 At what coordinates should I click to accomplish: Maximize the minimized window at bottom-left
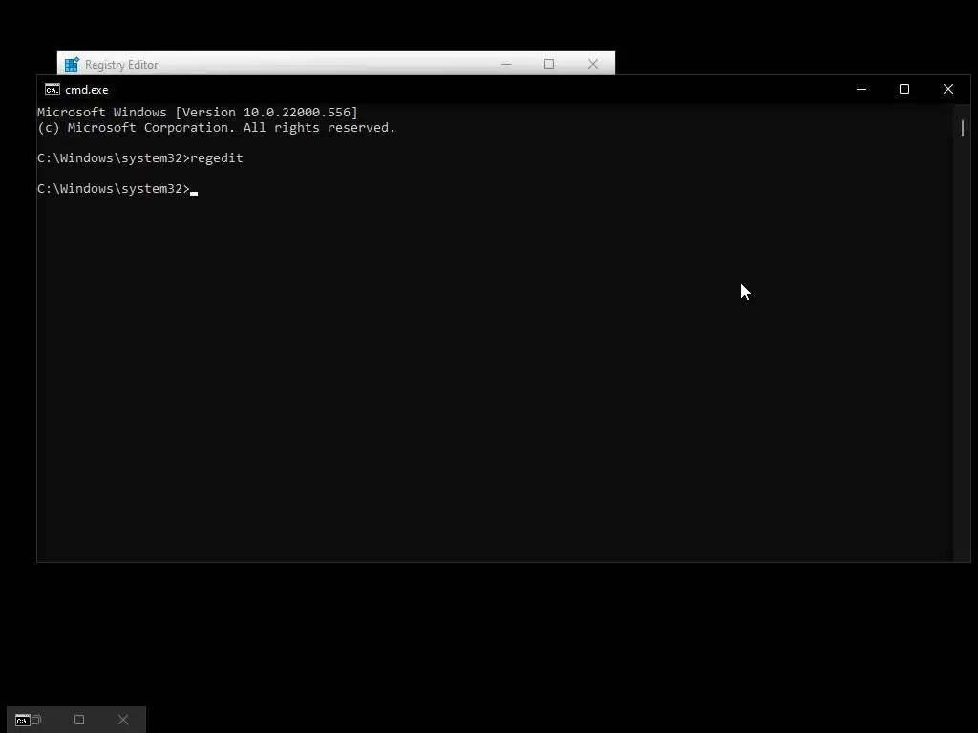coord(79,720)
